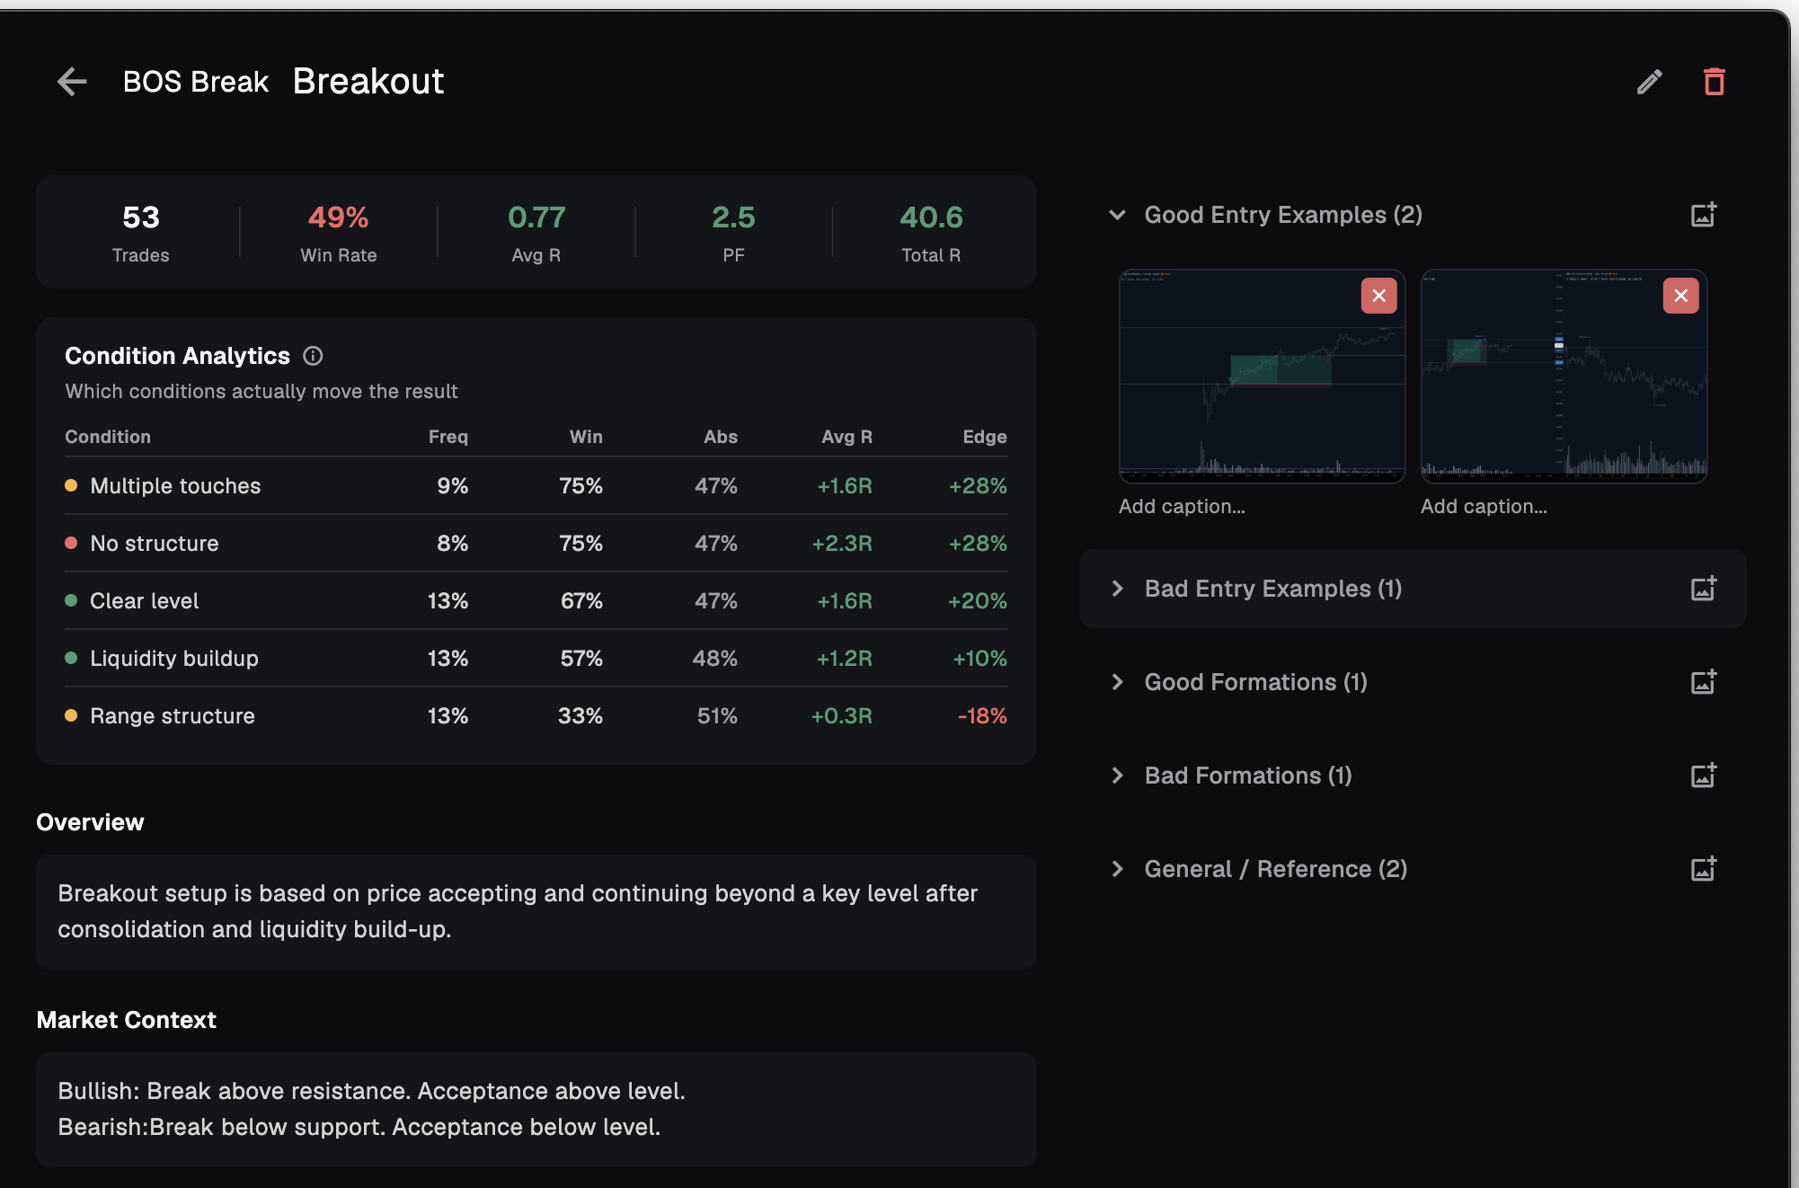This screenshot has height=1188, width=1799.
Task: Open the second good entry chart thumbnail
Action: coord(1564,376)
